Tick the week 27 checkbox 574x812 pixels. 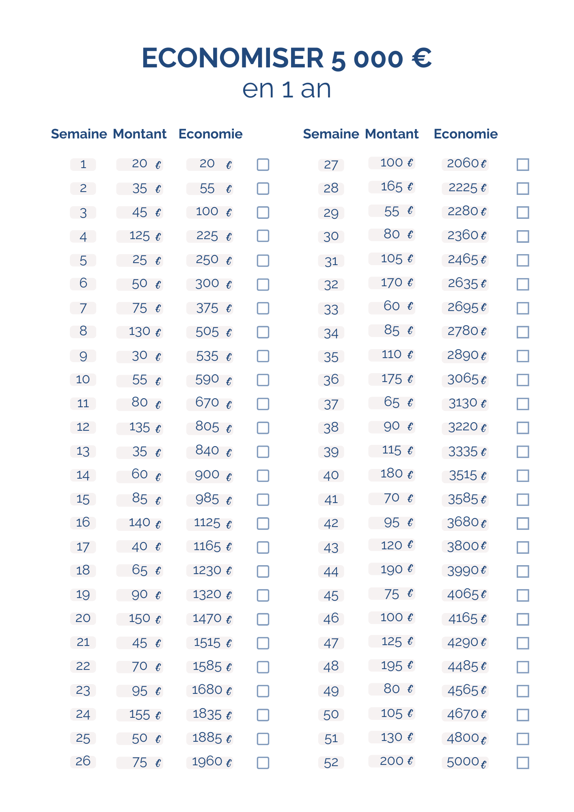click(523, 165)
